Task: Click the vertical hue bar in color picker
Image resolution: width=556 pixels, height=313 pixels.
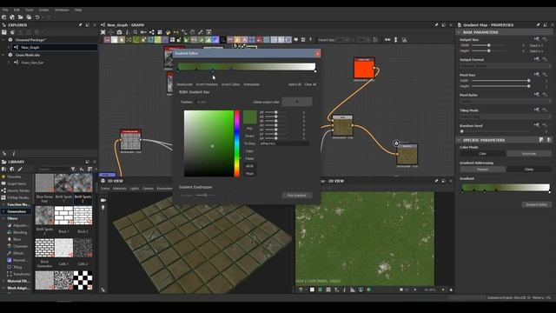Action: (x=237, y=143)
